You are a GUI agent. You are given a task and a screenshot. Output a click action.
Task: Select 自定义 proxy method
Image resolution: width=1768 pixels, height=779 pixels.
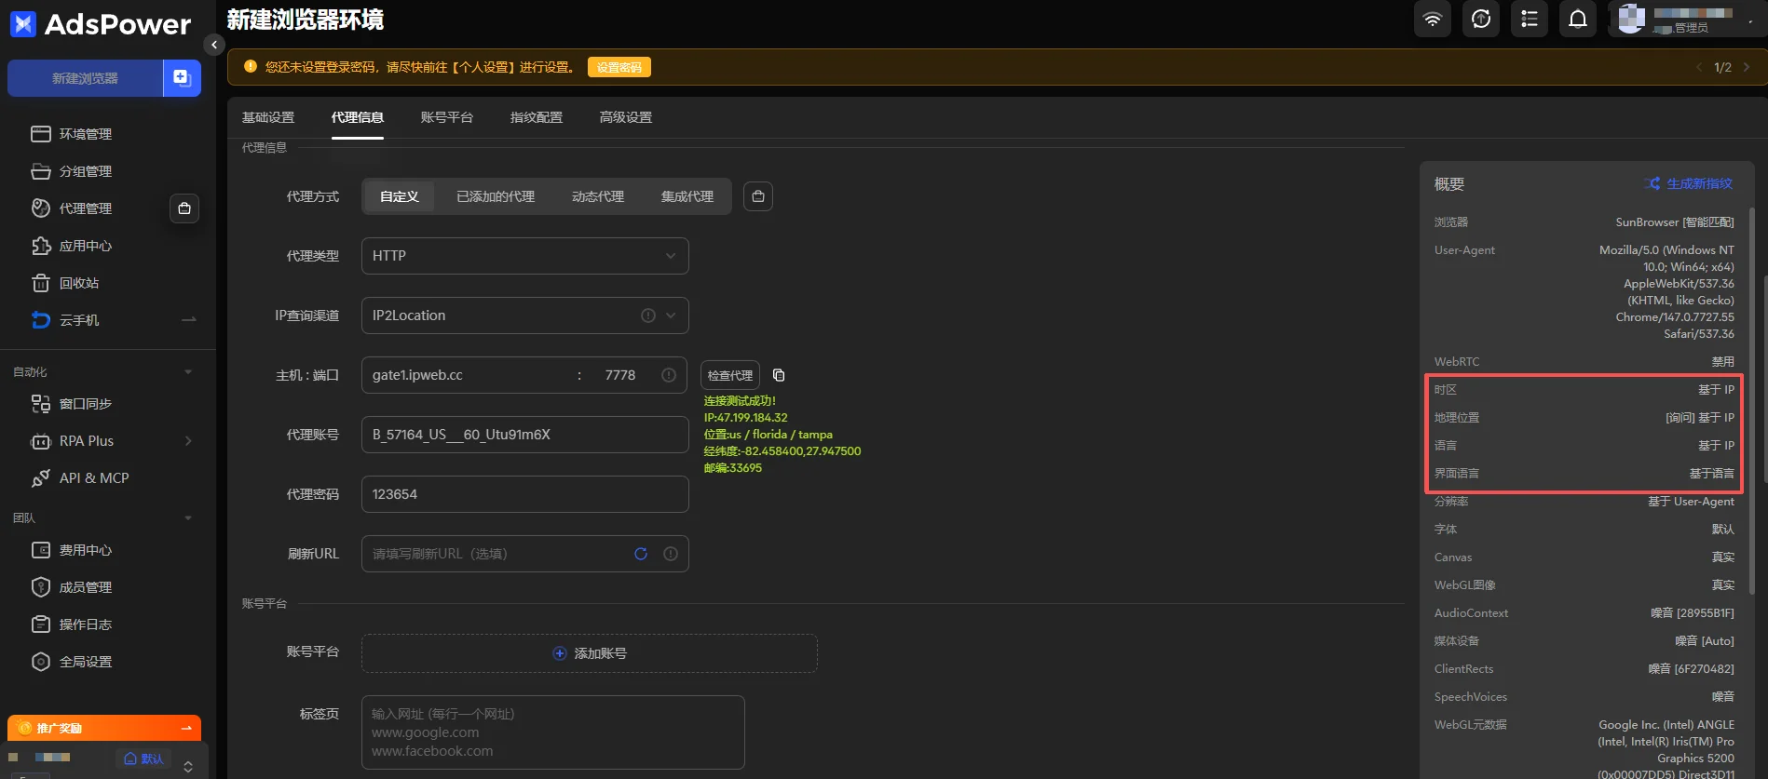click(x=400, y=196)
